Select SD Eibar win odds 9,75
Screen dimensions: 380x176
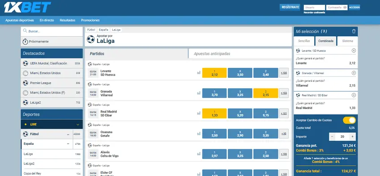(265, 113)
